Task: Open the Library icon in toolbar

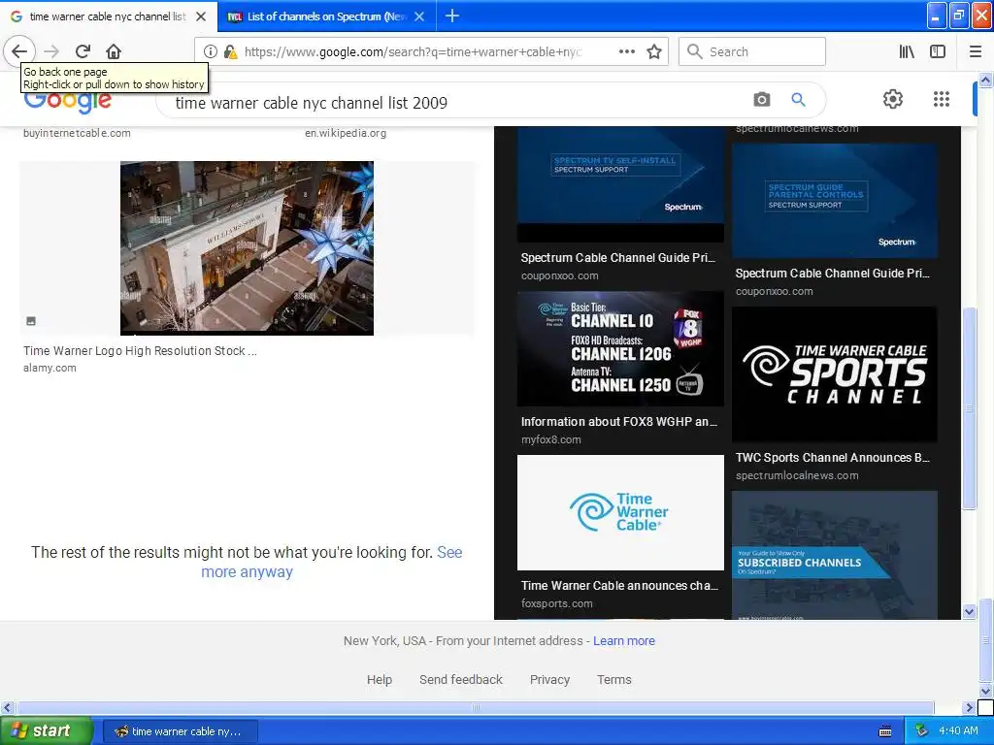Action: [x=907, y=51]
